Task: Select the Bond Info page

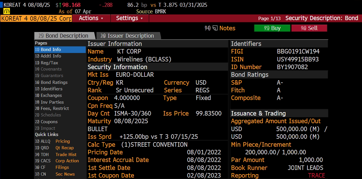Action: 60,50
